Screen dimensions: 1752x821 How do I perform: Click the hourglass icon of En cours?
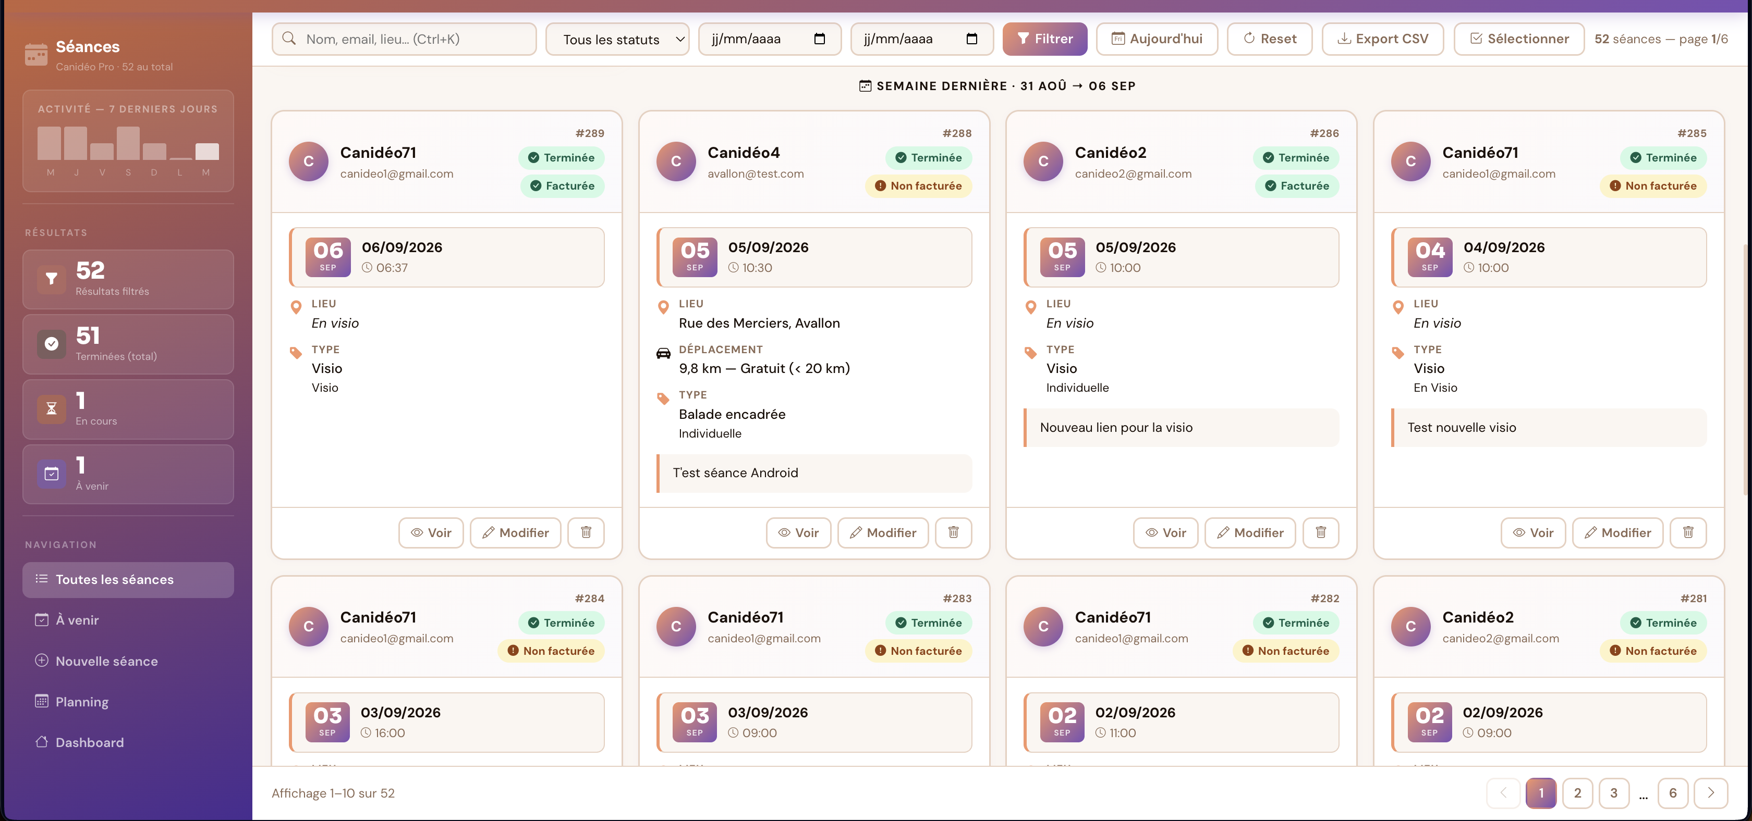[51, 408]
